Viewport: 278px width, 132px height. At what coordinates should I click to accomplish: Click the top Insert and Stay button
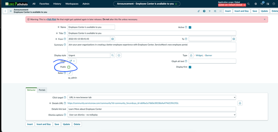pyautogui.click(x=241, y=11)
